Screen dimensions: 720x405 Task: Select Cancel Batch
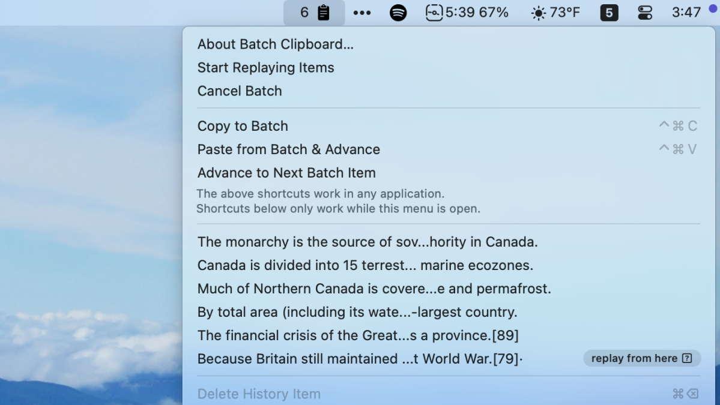[449, 91]
